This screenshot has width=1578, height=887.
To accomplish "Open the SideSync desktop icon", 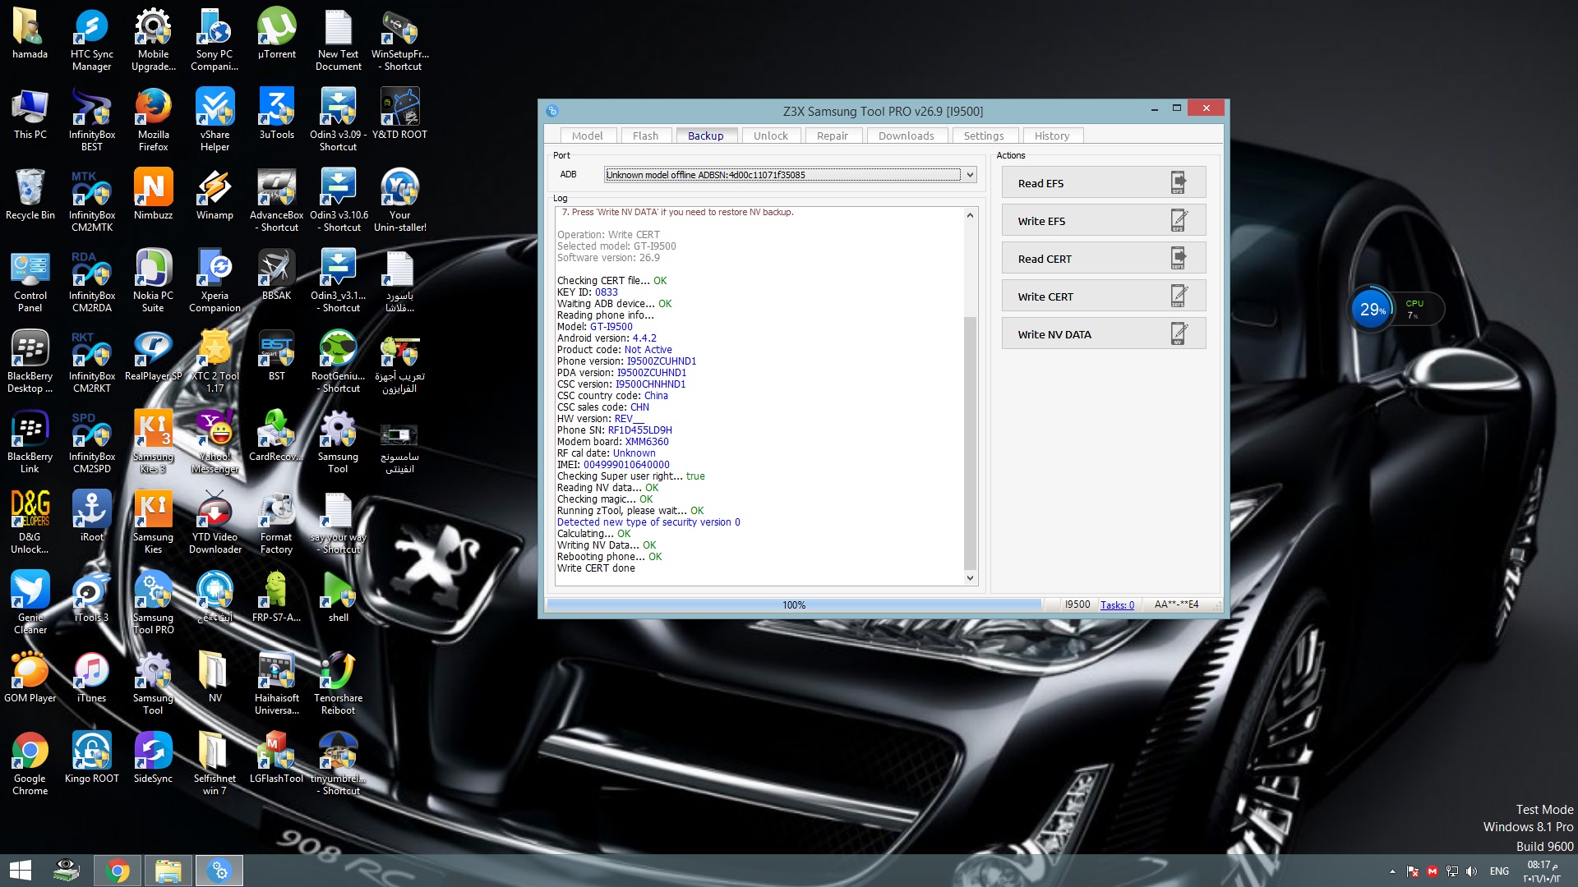I will tap(153, 758).
